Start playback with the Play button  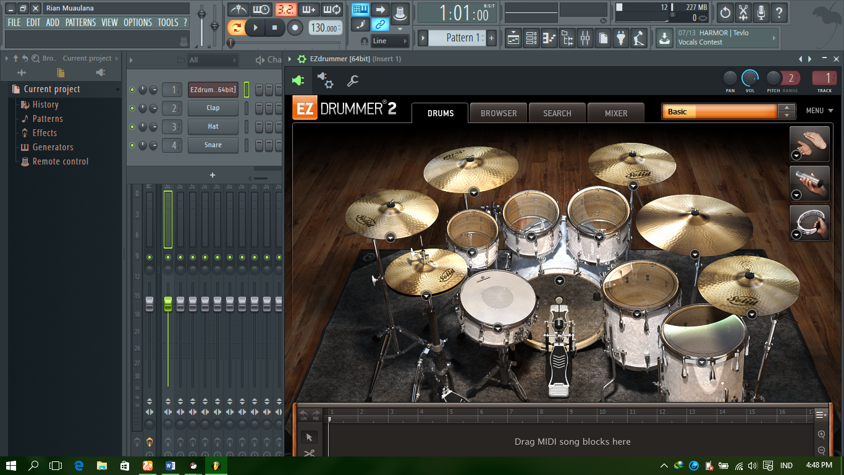tap(255, 27)
